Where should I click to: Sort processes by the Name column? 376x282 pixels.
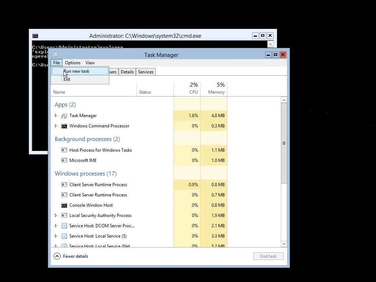tap(94, 89)
